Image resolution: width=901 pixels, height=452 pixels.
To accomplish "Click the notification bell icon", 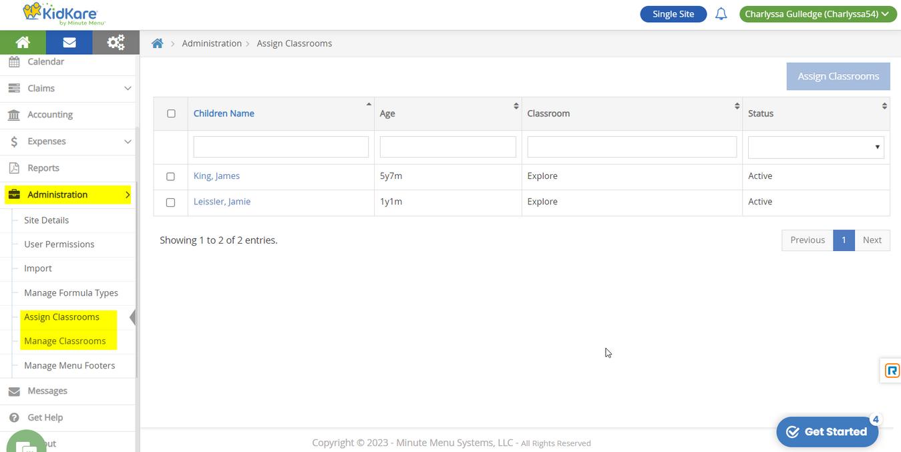I will (721, 14).
